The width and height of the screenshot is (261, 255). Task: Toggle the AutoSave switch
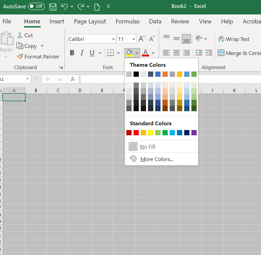click(x=36, y=7)
